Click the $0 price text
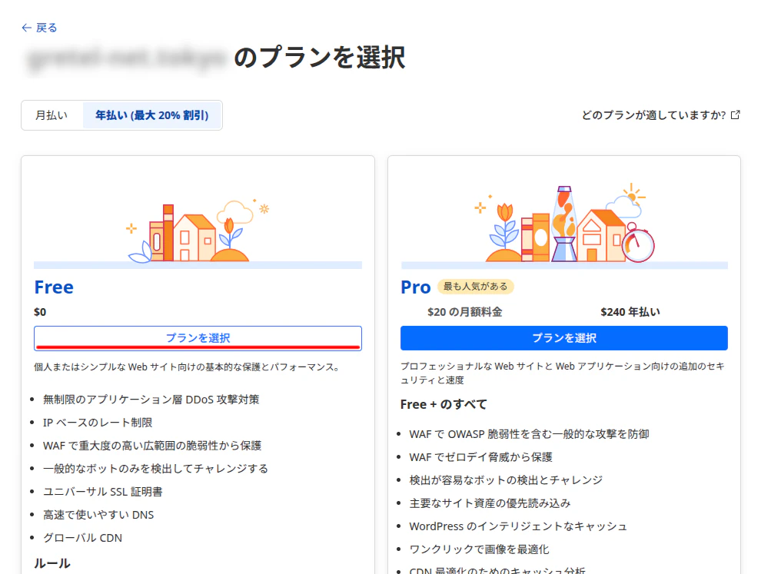Image resolution: width=761 pixels, height=574 pixels. click(40, 312)
